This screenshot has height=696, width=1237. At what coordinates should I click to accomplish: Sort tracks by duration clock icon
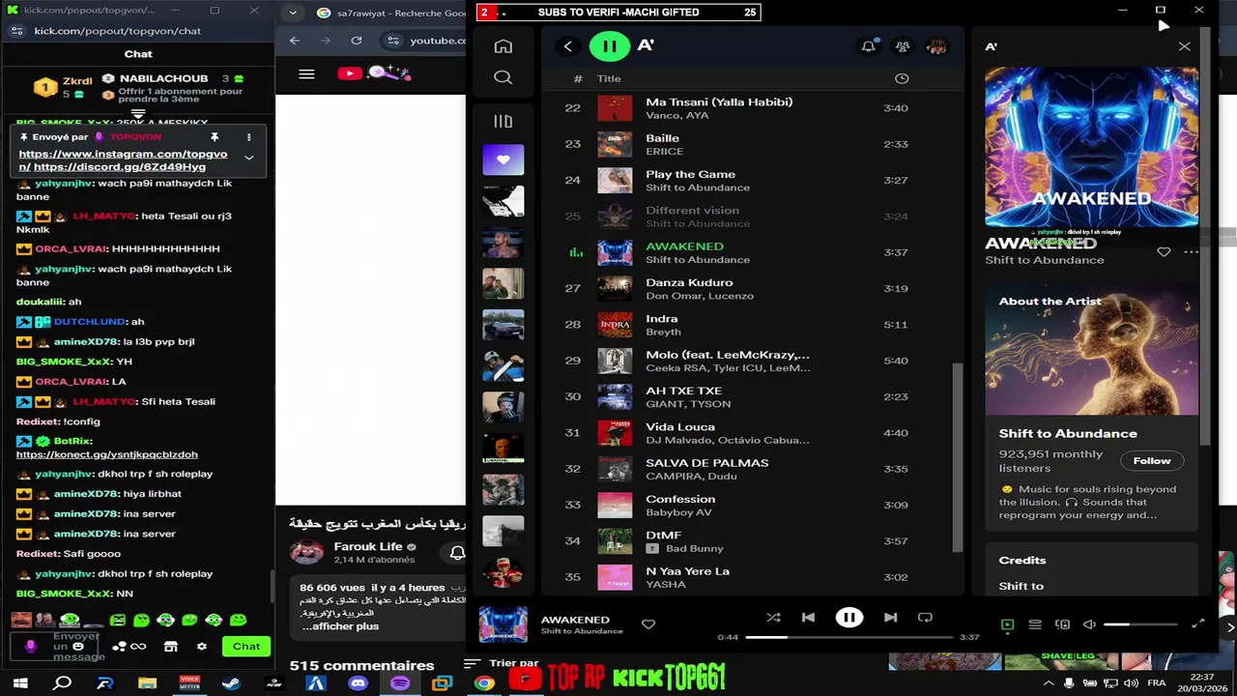tap(902, 78)
